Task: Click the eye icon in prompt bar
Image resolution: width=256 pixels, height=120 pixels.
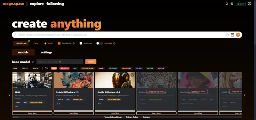Action: tap(227, 35)
